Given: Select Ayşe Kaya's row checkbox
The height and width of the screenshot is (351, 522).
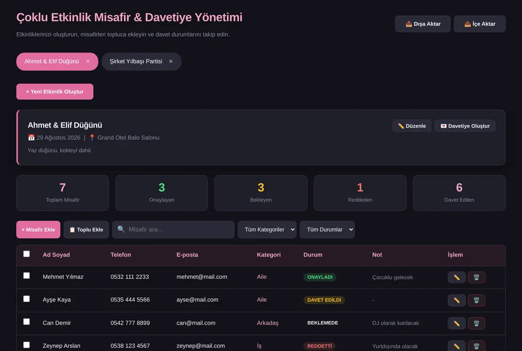Looking at the screenshot, I should coord(27,299).
